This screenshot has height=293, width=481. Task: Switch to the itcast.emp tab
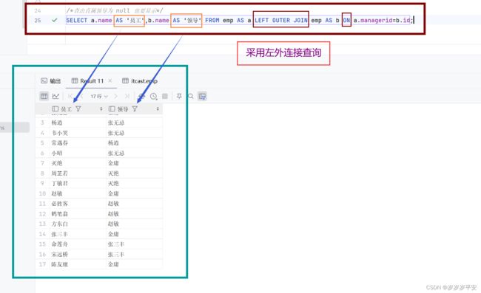click(140, 81)
